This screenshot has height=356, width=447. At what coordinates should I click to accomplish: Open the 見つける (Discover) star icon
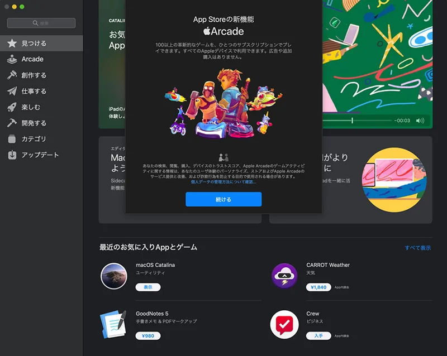tap(12, 44)
